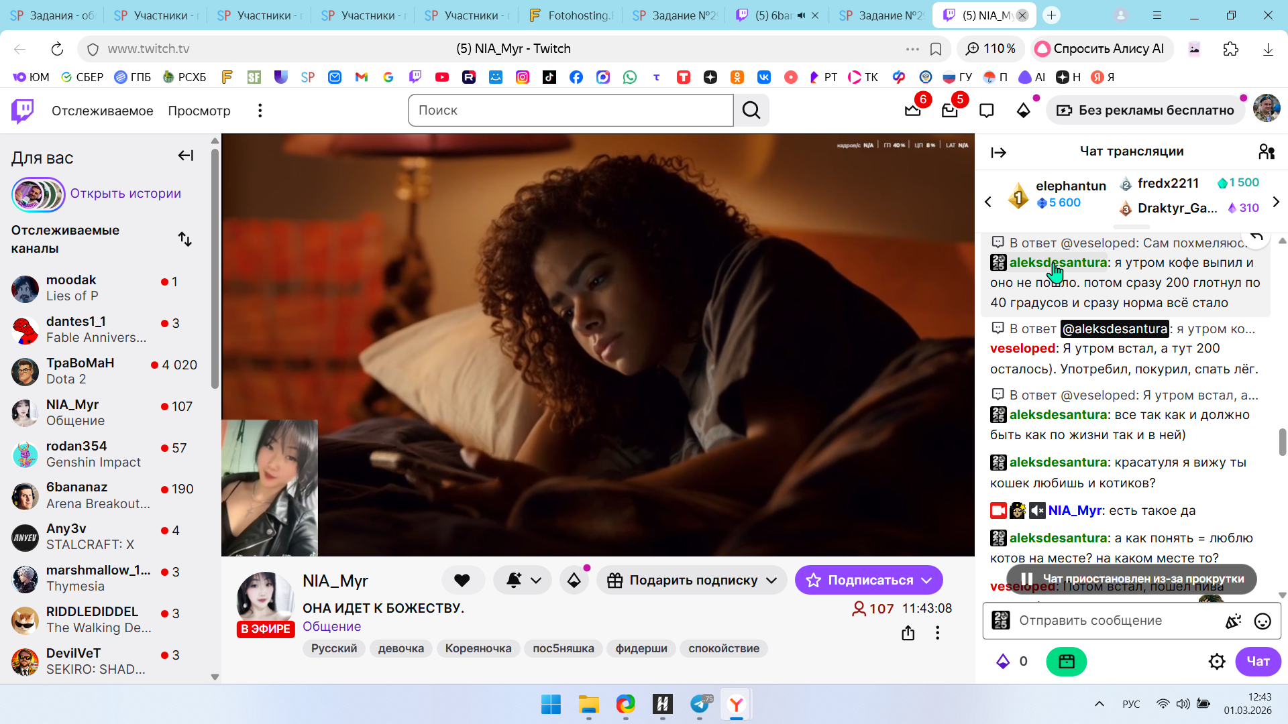The width and height of the screenshot is (1288, 724).
Task: Collapse the For You sidebar
Action: 186,156
